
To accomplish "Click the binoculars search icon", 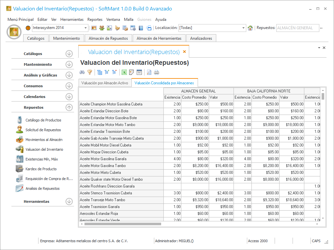I will [x=82, y=72].
